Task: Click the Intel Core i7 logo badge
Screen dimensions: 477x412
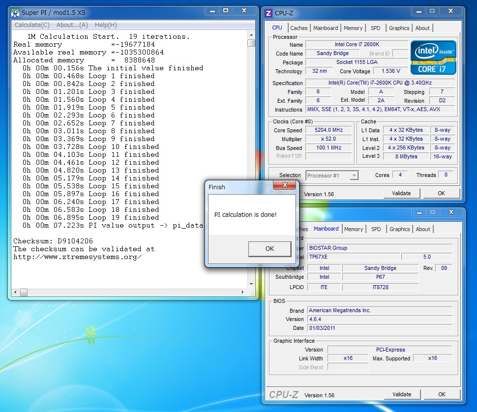Action: pos(433,57)
